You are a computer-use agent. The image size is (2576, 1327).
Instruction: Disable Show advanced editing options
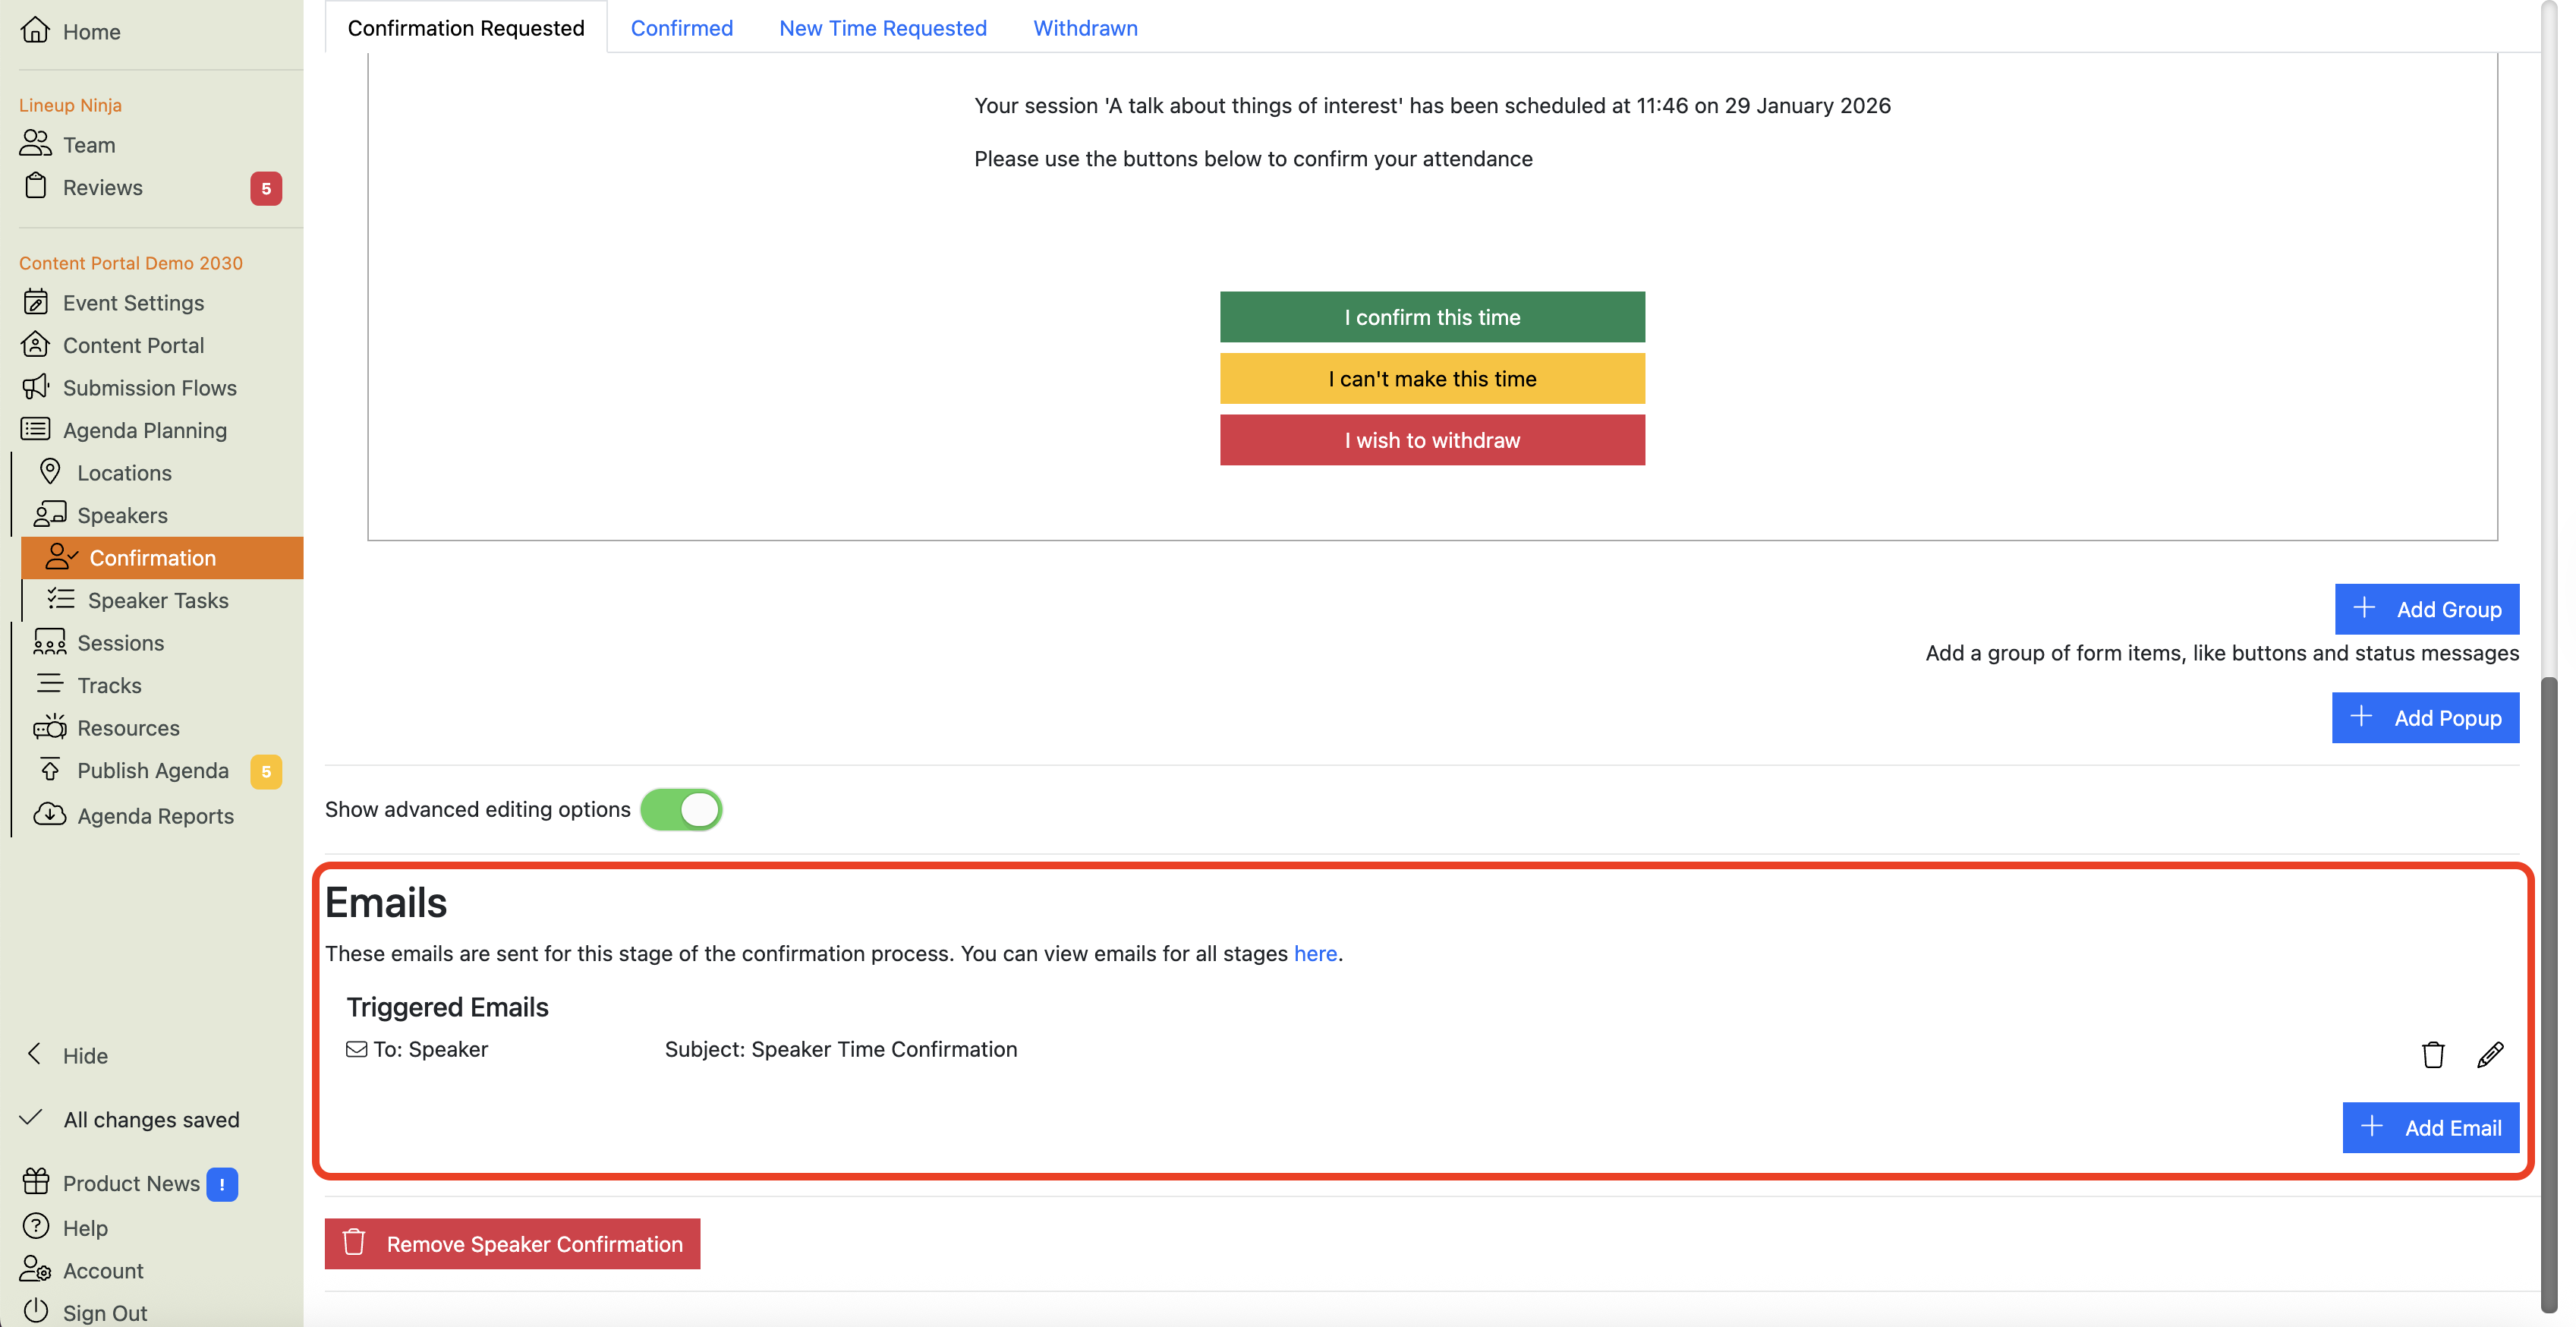coord(682,809)
